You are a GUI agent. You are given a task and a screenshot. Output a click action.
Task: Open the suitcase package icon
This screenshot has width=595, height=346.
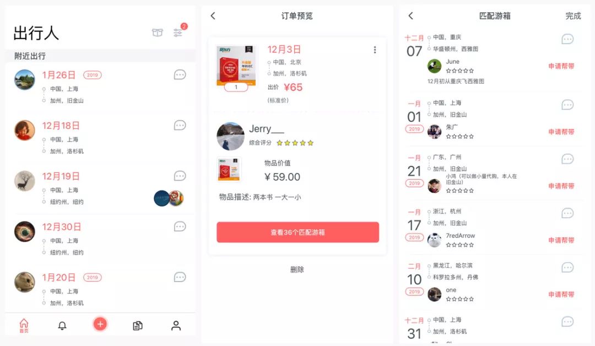point(158,33)
